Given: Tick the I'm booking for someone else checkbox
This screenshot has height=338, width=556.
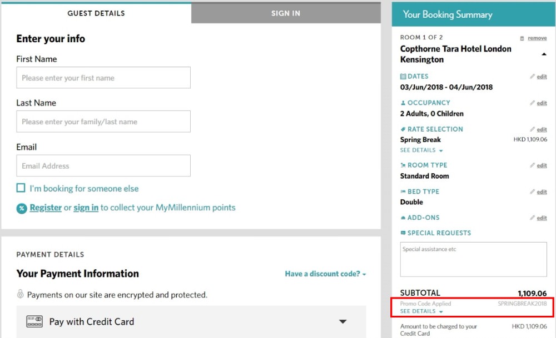Looking at the screenshot, I should point(21,188).
